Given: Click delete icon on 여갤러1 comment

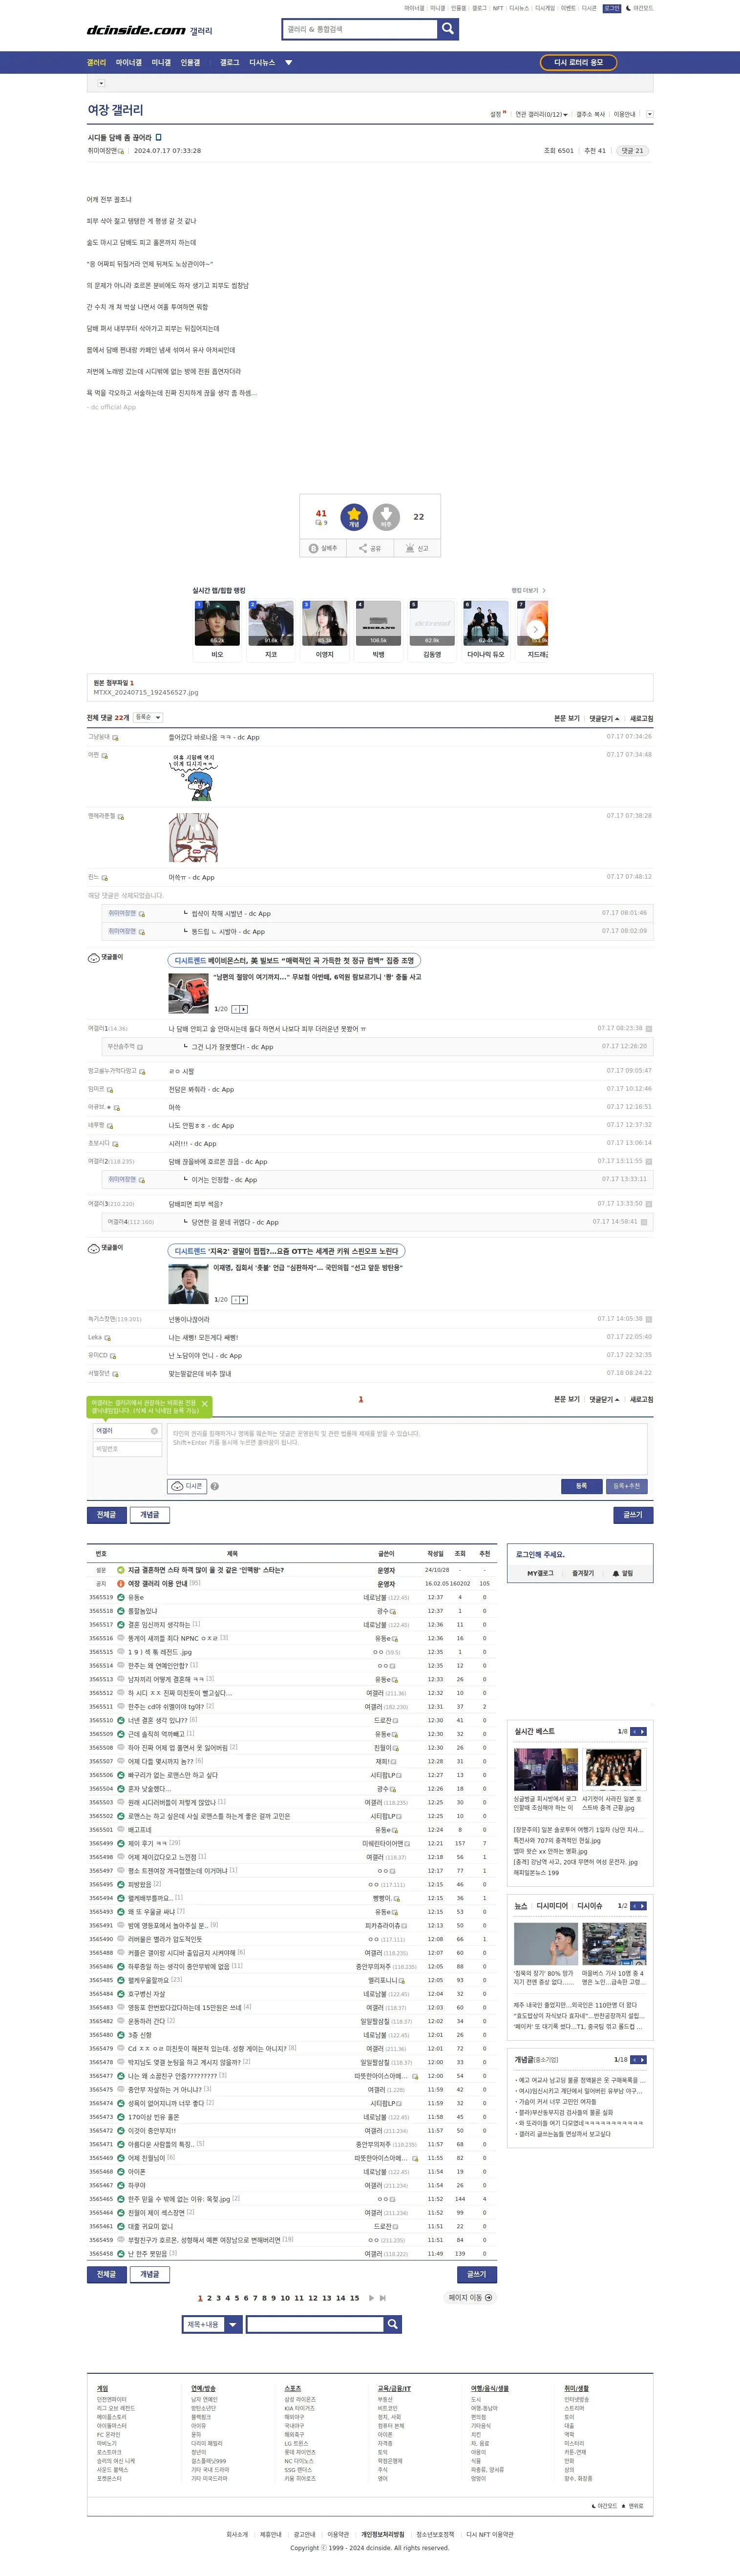Looking at the screenshot, I should click(x=649, y=1028).
